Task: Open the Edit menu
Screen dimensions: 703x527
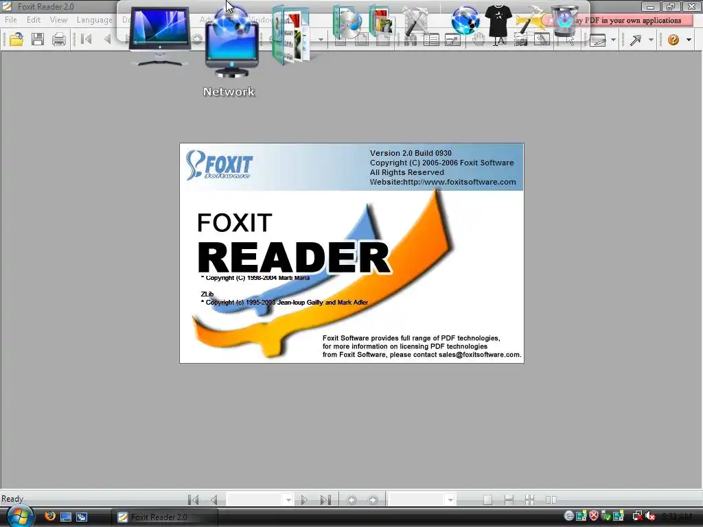Action: click(x=34, y=20)
